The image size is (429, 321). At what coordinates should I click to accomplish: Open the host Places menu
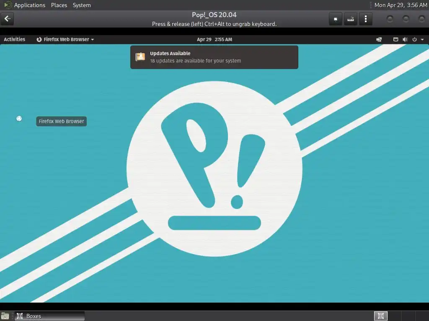[59, 5]
